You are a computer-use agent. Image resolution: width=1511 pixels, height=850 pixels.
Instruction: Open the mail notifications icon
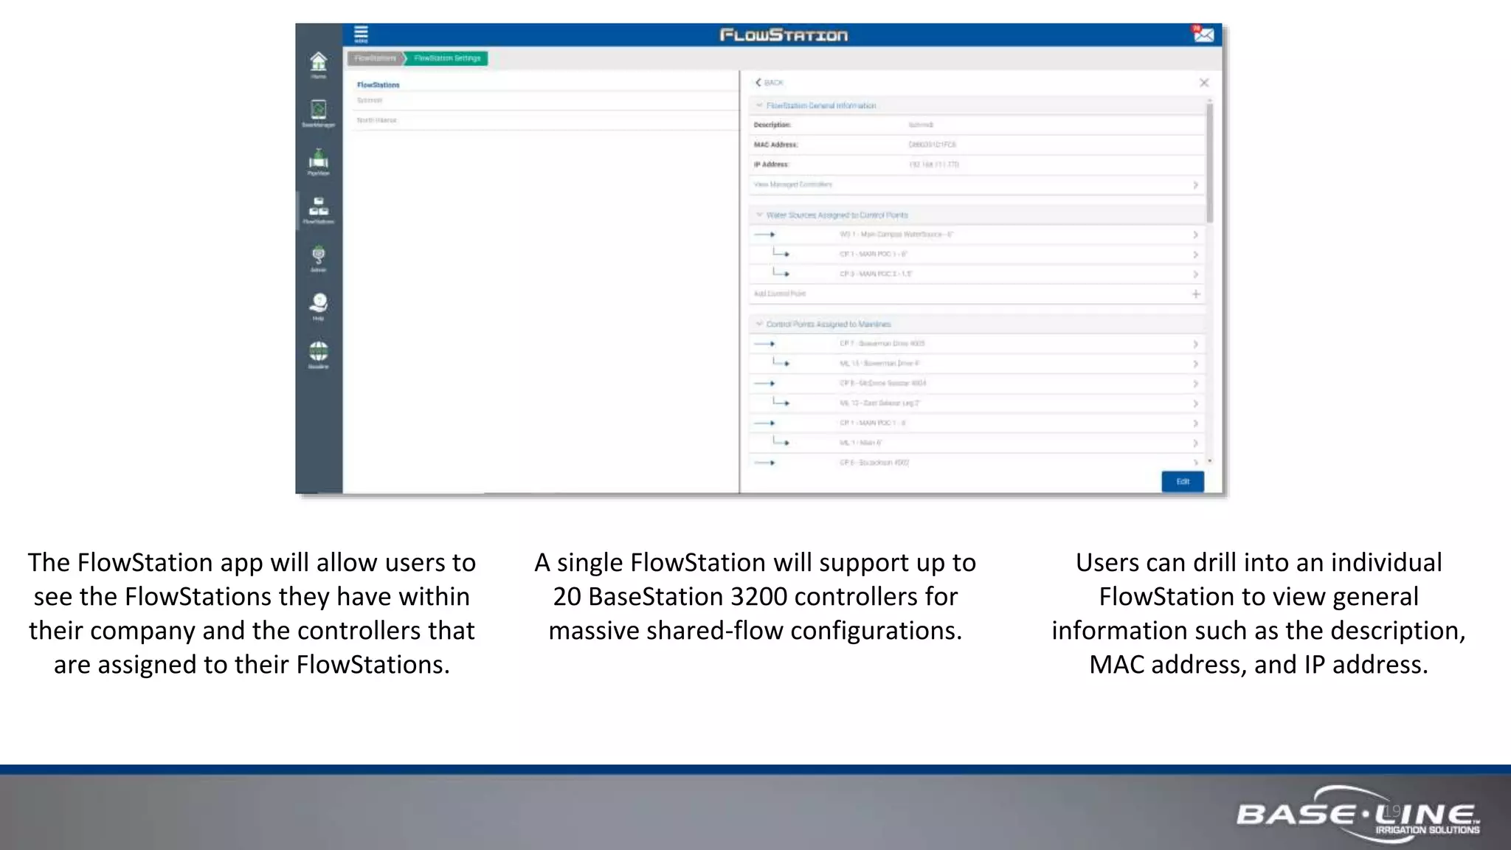point(1203,34)
